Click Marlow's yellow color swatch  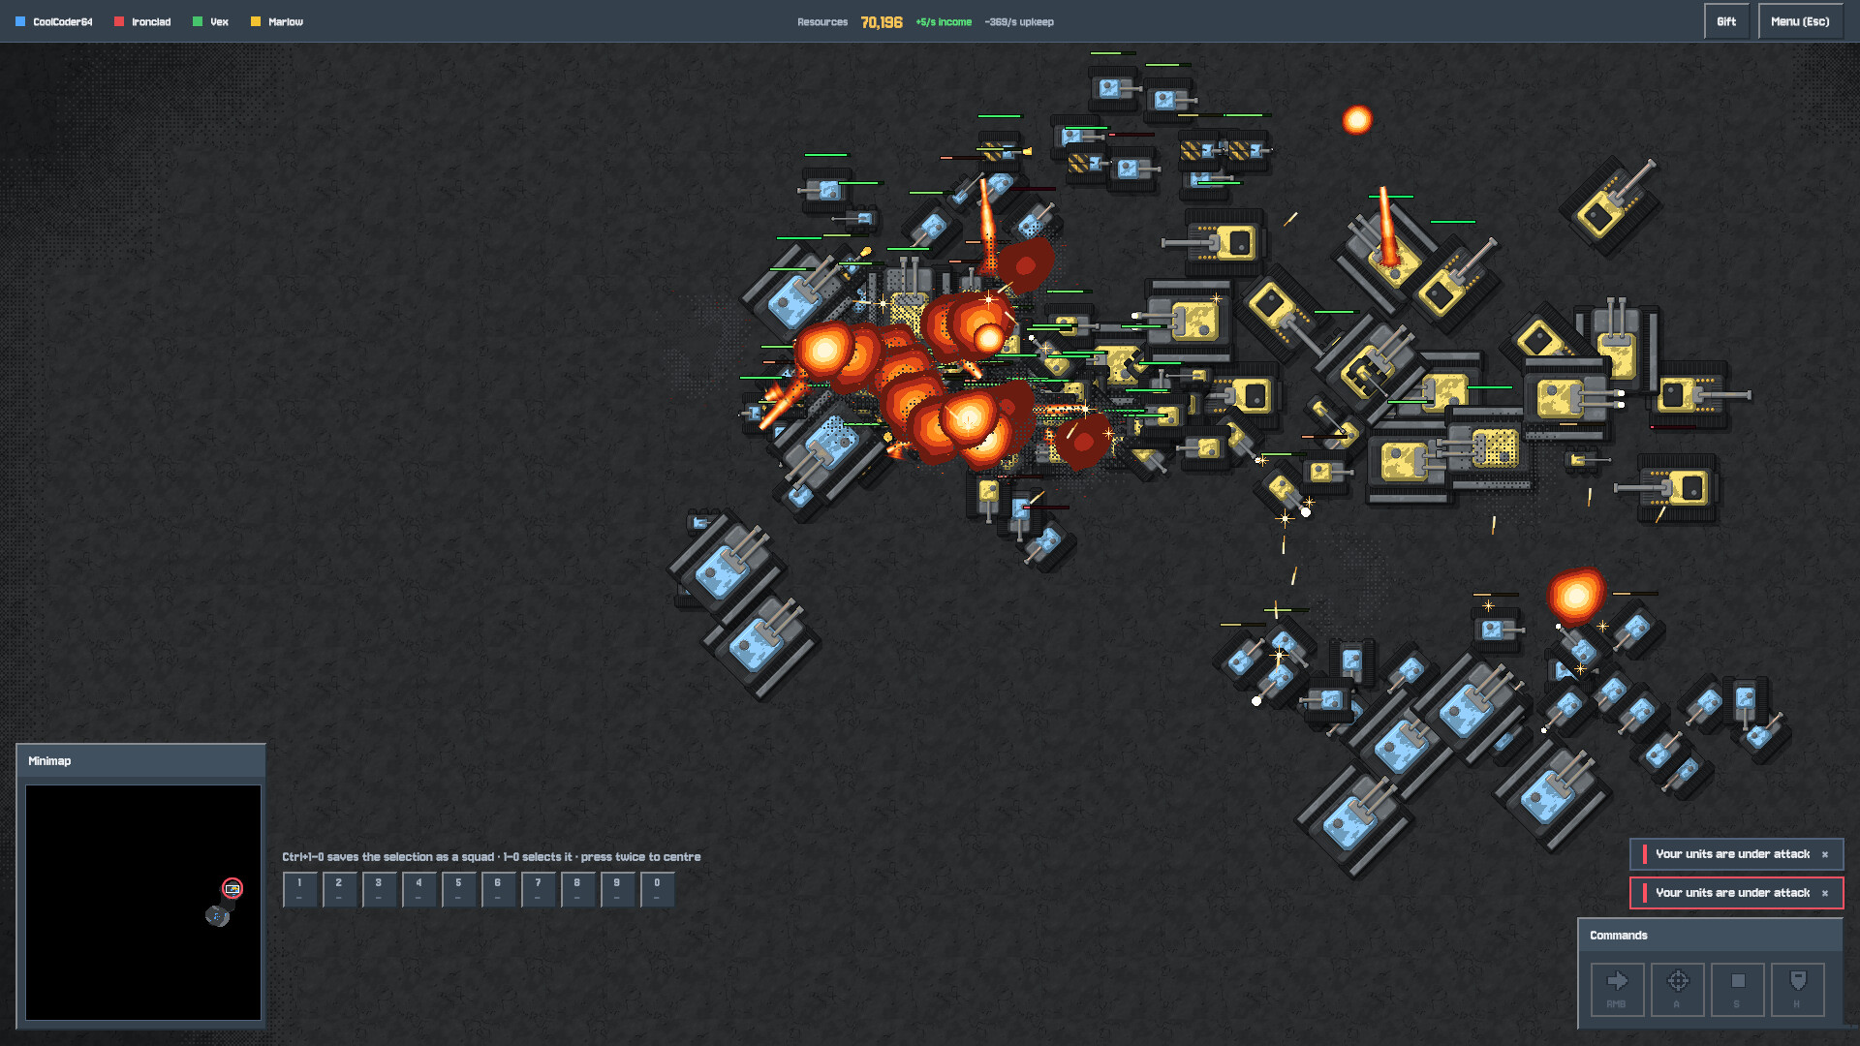pyautogui.click(x=256, y=21)
